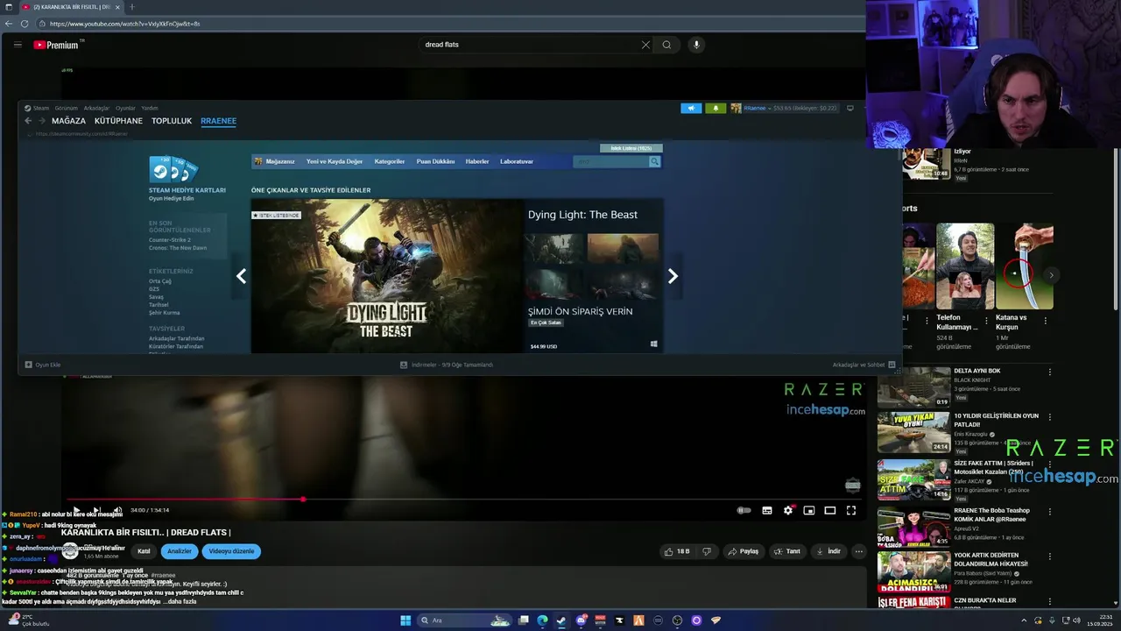Switch the player to miniplayer mode

click(x=809, y=510)
